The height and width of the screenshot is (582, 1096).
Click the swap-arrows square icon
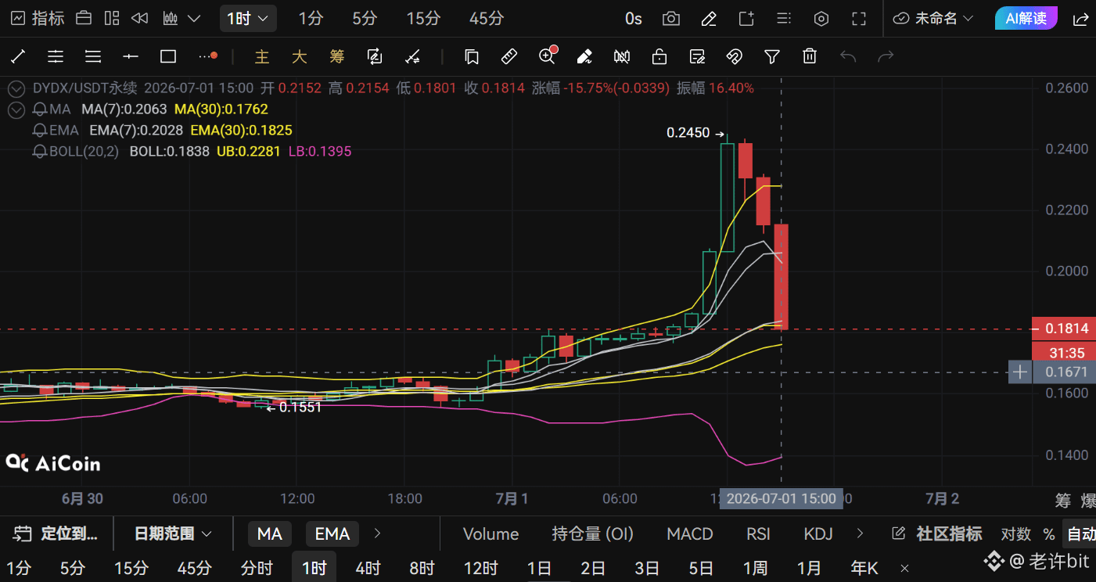pyautogui.click(x=375, y=56)
